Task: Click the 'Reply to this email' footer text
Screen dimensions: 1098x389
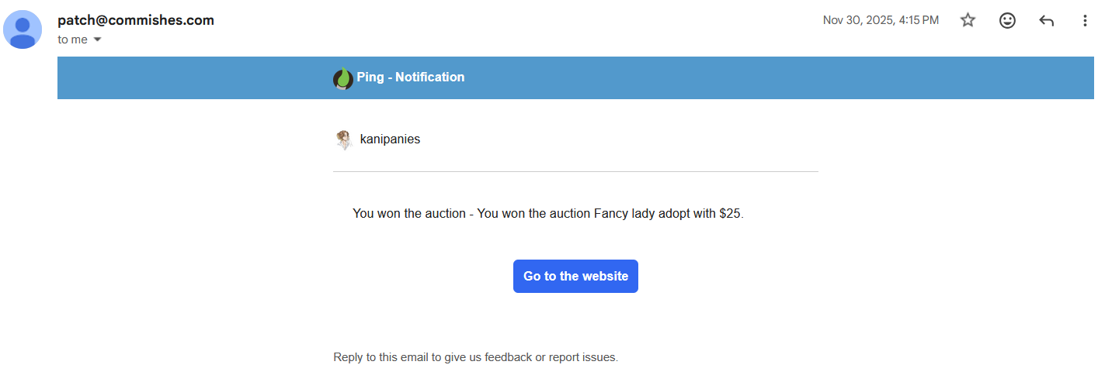Action: 475,357
